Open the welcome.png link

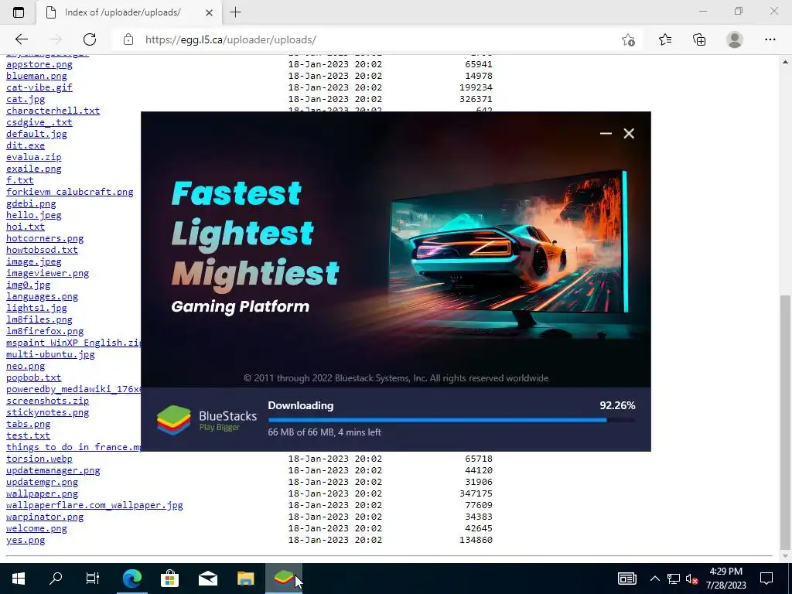(x=36, y=529)
